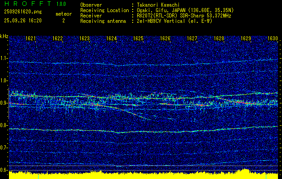Click time marker 1626

tap(165, 38)
